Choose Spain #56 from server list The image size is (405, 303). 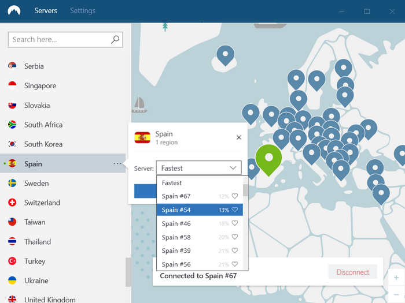pyautogui.click(x=200, y=264)
